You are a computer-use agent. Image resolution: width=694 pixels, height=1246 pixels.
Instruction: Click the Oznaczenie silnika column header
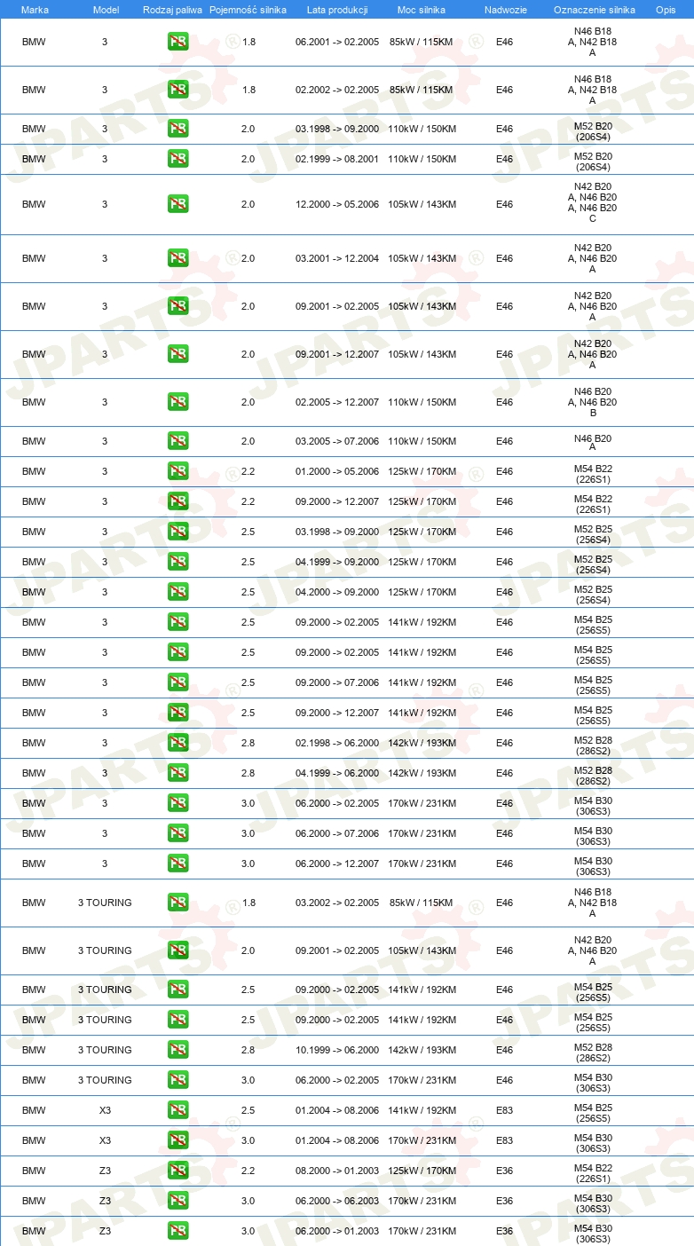pos(594,9)
